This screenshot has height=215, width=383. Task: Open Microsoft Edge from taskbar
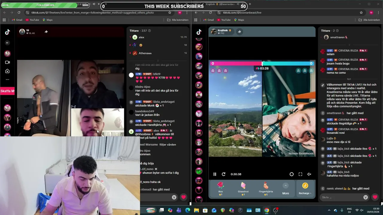pyautogui.click(x=188, y=210)
